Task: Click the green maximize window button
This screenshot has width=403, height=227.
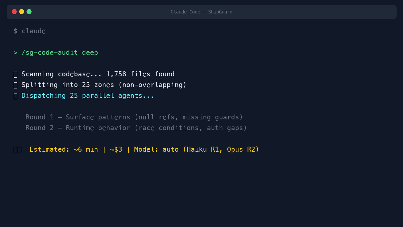Action: (x=29, y=12)
